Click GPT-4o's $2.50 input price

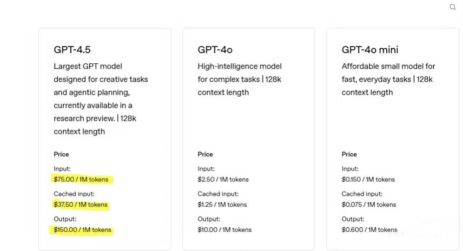(223, 179)
